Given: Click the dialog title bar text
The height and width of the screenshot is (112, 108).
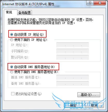Looking at the screenshot, I should pos(28,4).
